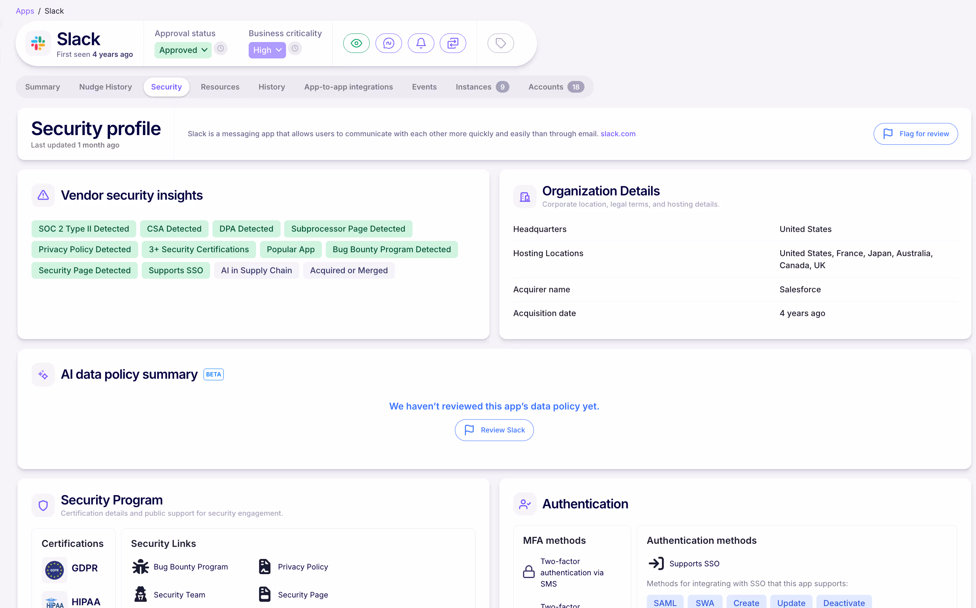Screen dimensions: 976x608
Task: Click the bell notification icon button
Action: pos(420,43)
